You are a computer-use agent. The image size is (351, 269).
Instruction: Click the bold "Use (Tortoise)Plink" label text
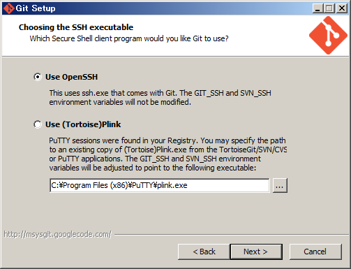(83, 124)
